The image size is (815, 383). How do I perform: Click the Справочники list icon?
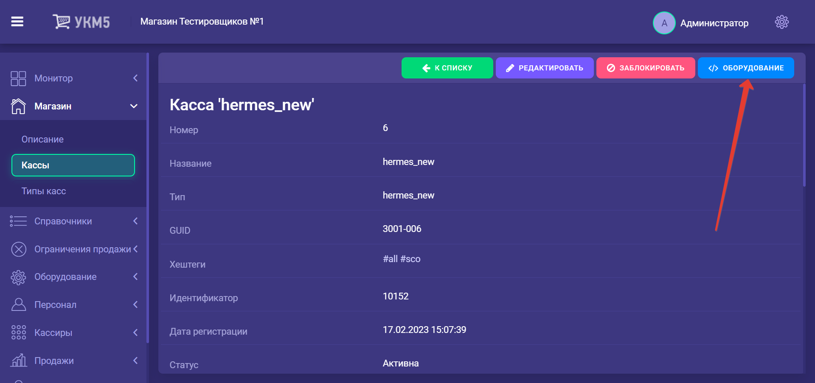click(x=18, y=221)
